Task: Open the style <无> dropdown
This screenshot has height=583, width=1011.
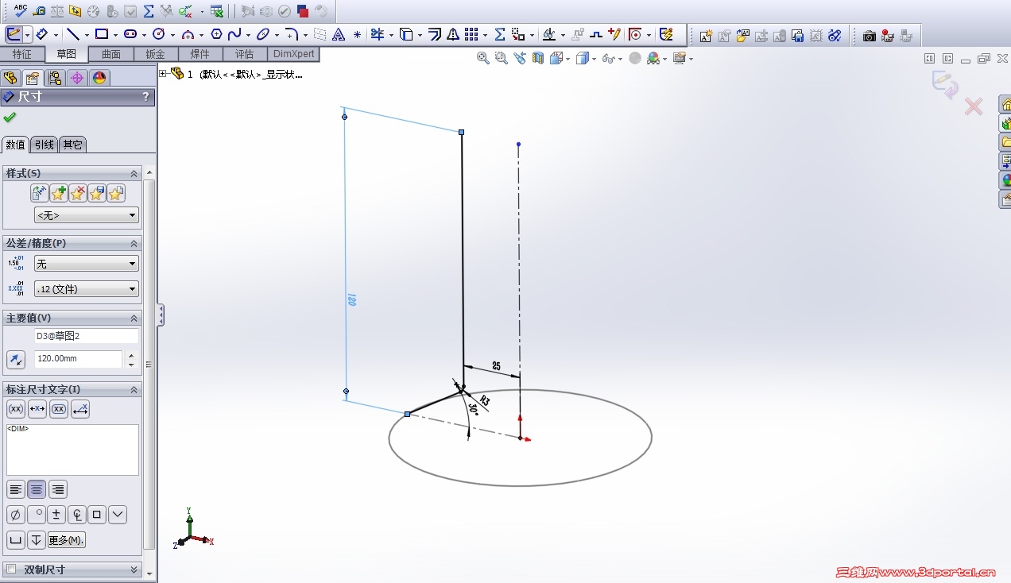Action: [87, 215]
